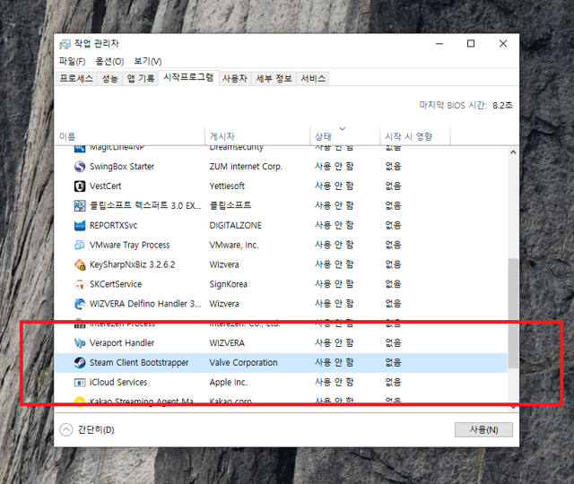574x484 pixels.
Task: Click the SKCertService icon
Action: click(x=80, y=284)
